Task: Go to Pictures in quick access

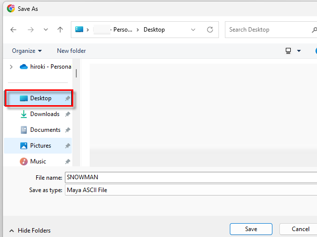Action: [40, 146]
